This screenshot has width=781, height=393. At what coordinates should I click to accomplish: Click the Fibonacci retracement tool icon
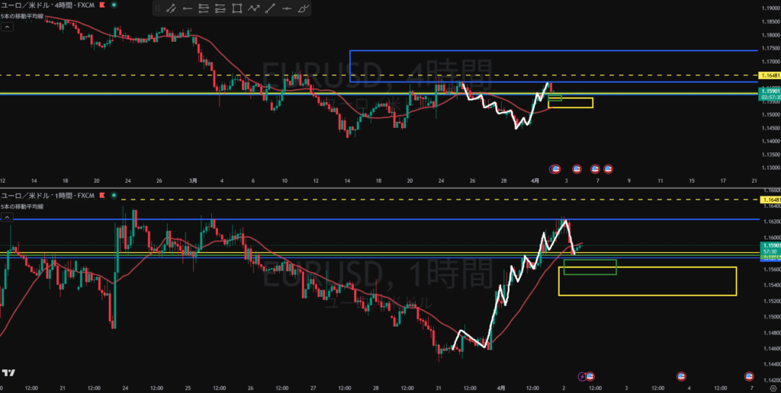pos(204,9)
